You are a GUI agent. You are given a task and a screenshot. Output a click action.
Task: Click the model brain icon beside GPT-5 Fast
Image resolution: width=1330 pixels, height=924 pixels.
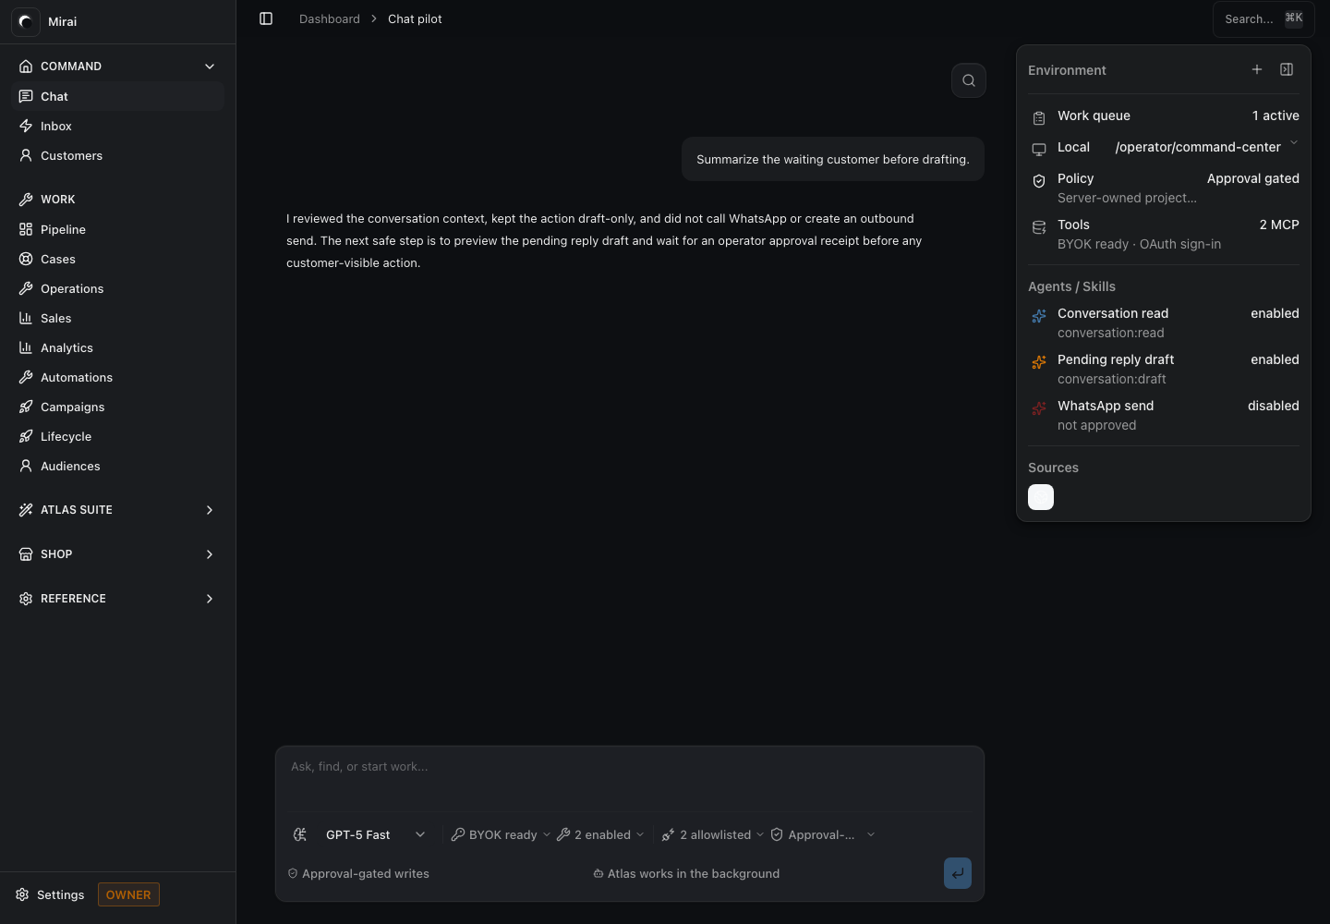300,834
